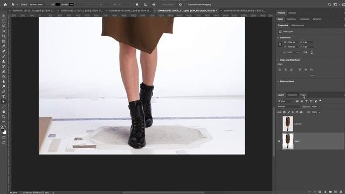This screenshot has width=345, height=194.
Task: Show the Cut out layer via eye column
Action: (x=279, y=124)
